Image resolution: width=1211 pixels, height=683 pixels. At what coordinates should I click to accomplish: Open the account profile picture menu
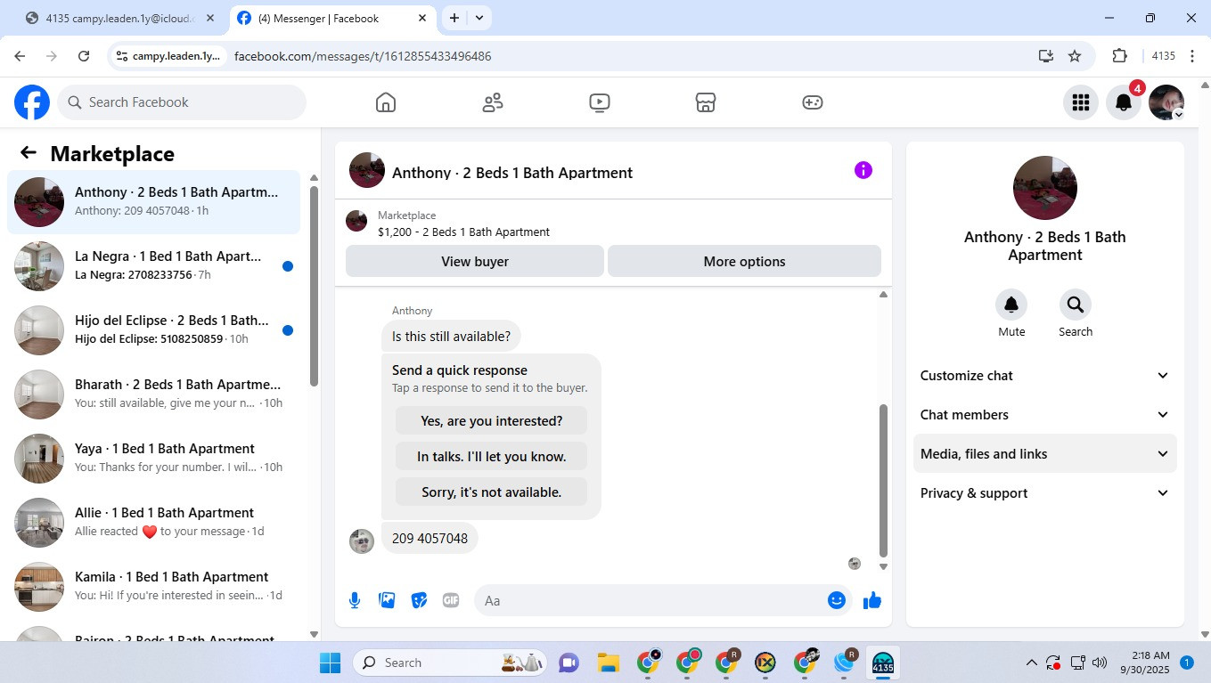(1166, 102)
